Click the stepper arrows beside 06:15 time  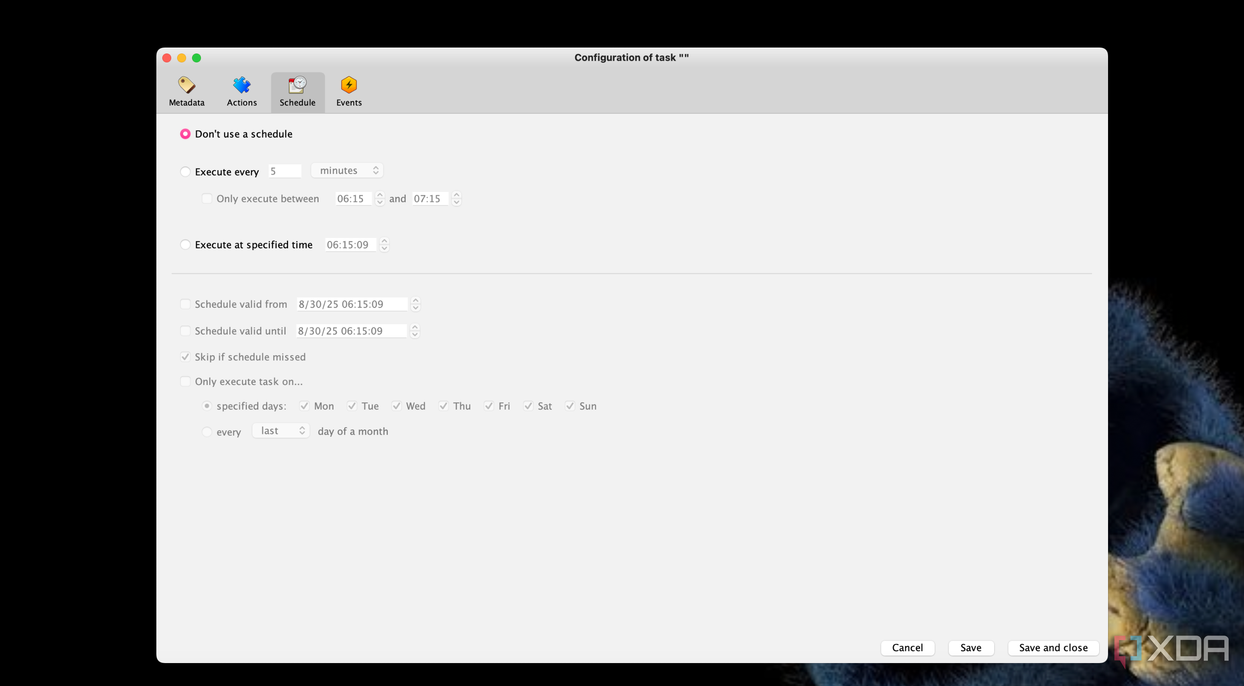click(379, 198)
